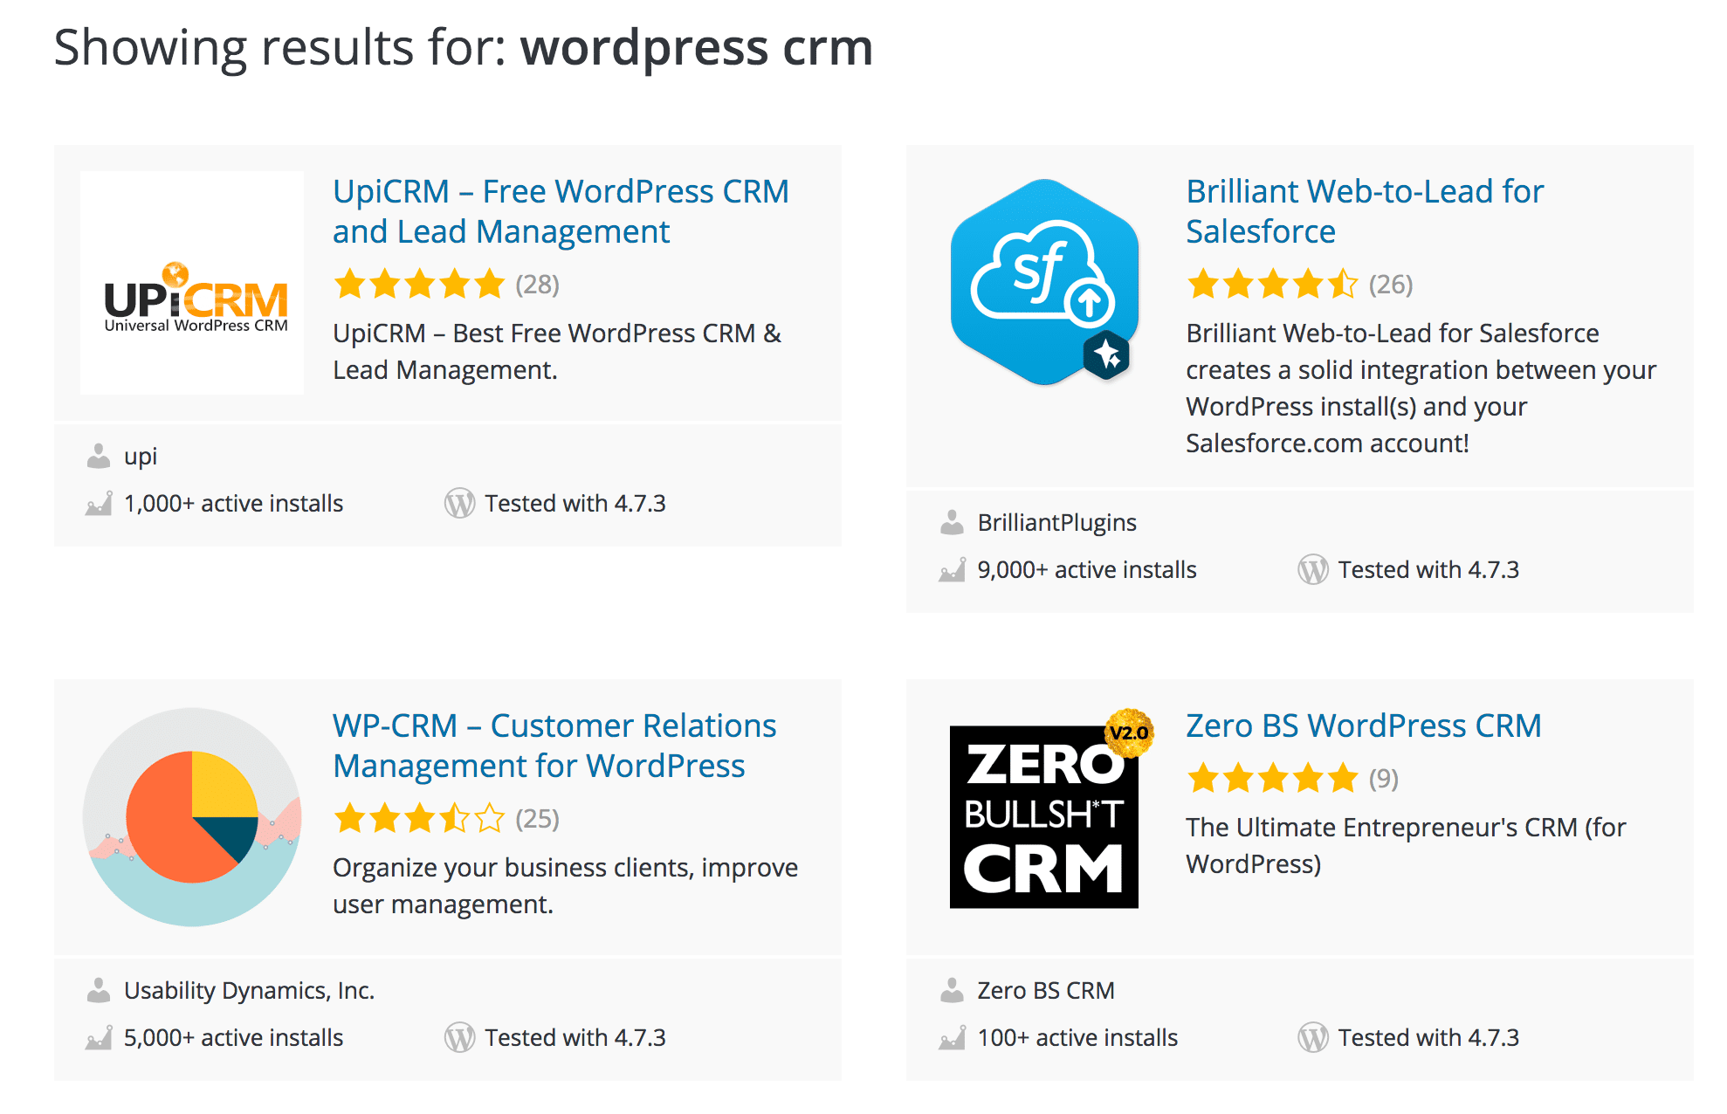Click the Zero BS CRM five-star rating
Image resolution: width=1727 pixels, height=1114 pixels.
(x=1272, y=778)
